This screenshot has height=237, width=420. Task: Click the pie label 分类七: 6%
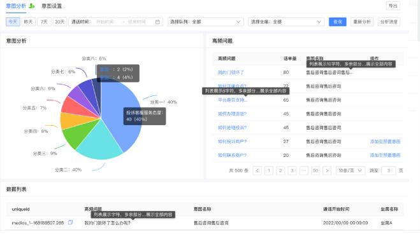[63, 72]
